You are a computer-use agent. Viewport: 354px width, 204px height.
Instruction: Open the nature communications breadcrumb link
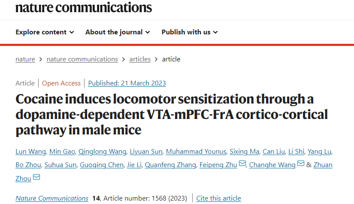point(82,59)
